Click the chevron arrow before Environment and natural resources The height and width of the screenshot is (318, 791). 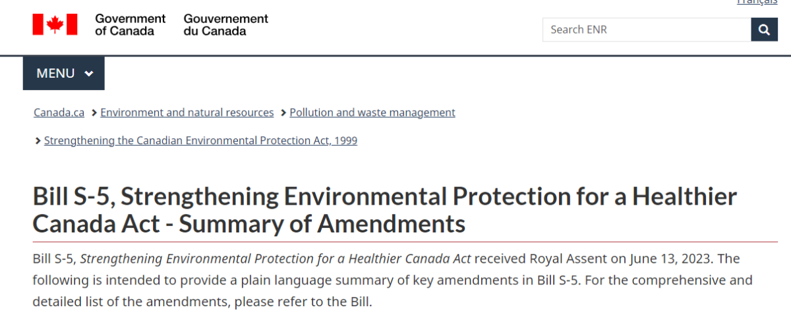[x=94, y=113]
